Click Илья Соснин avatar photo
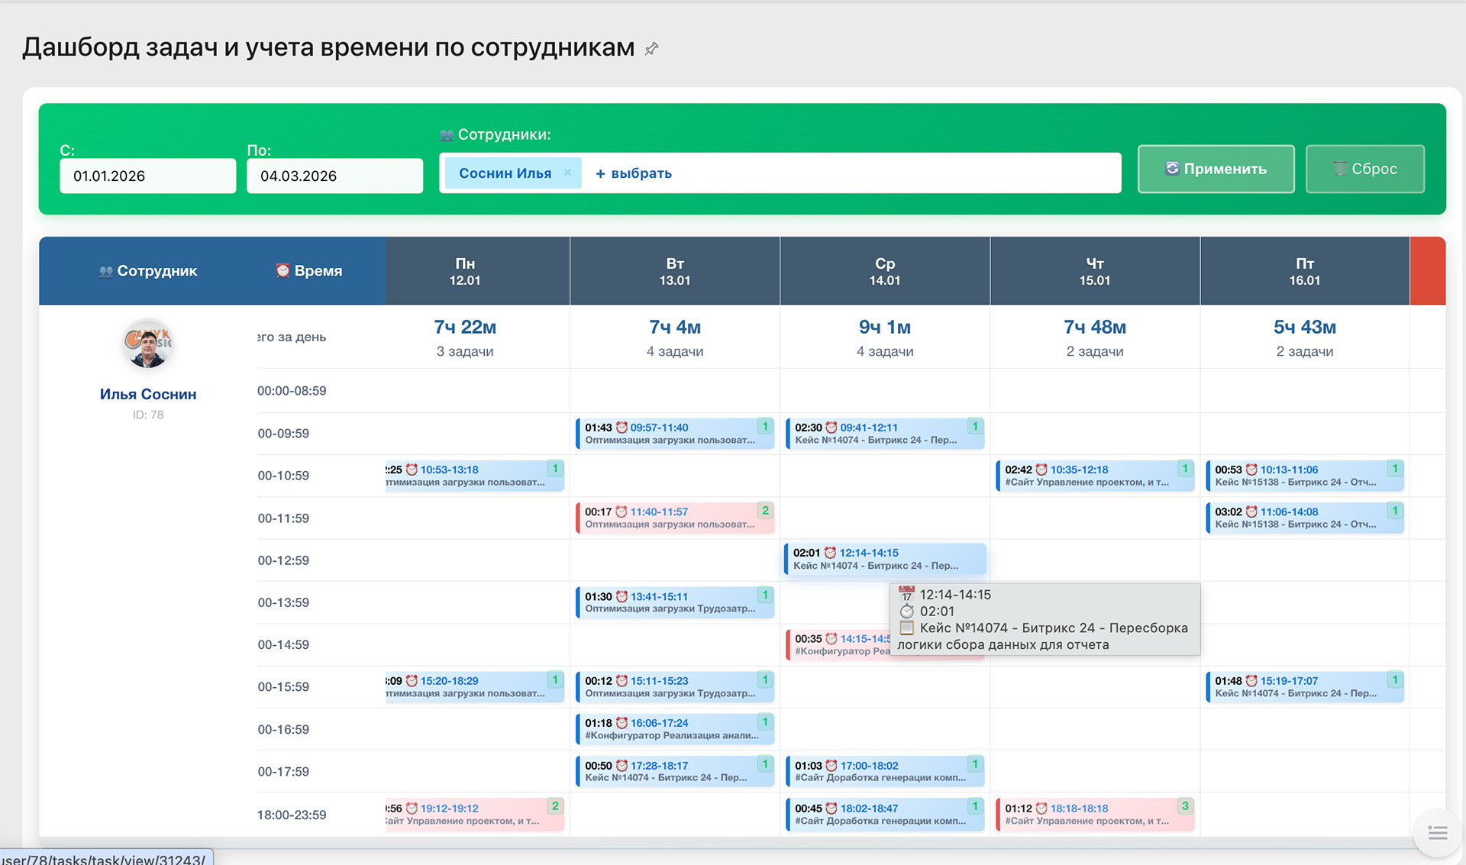The height and width of the screenshot is (865, 1466). [148, 344]
